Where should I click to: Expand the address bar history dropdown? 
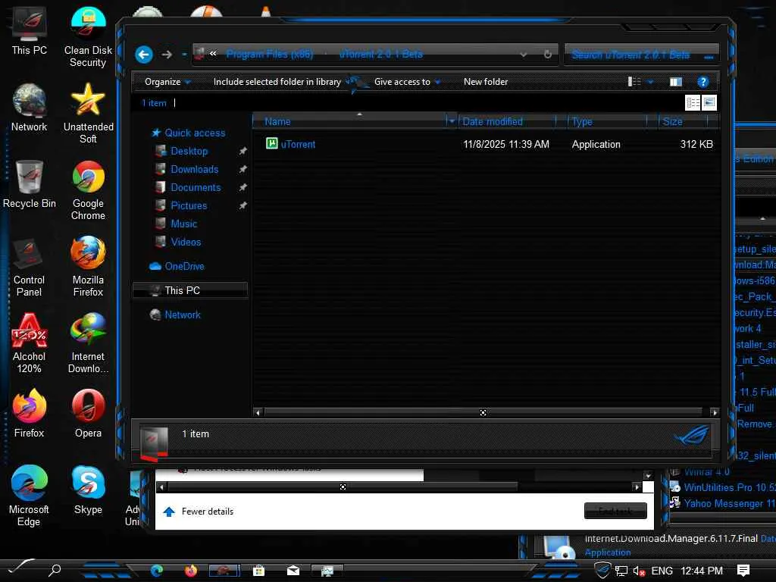tap(523, 55)
